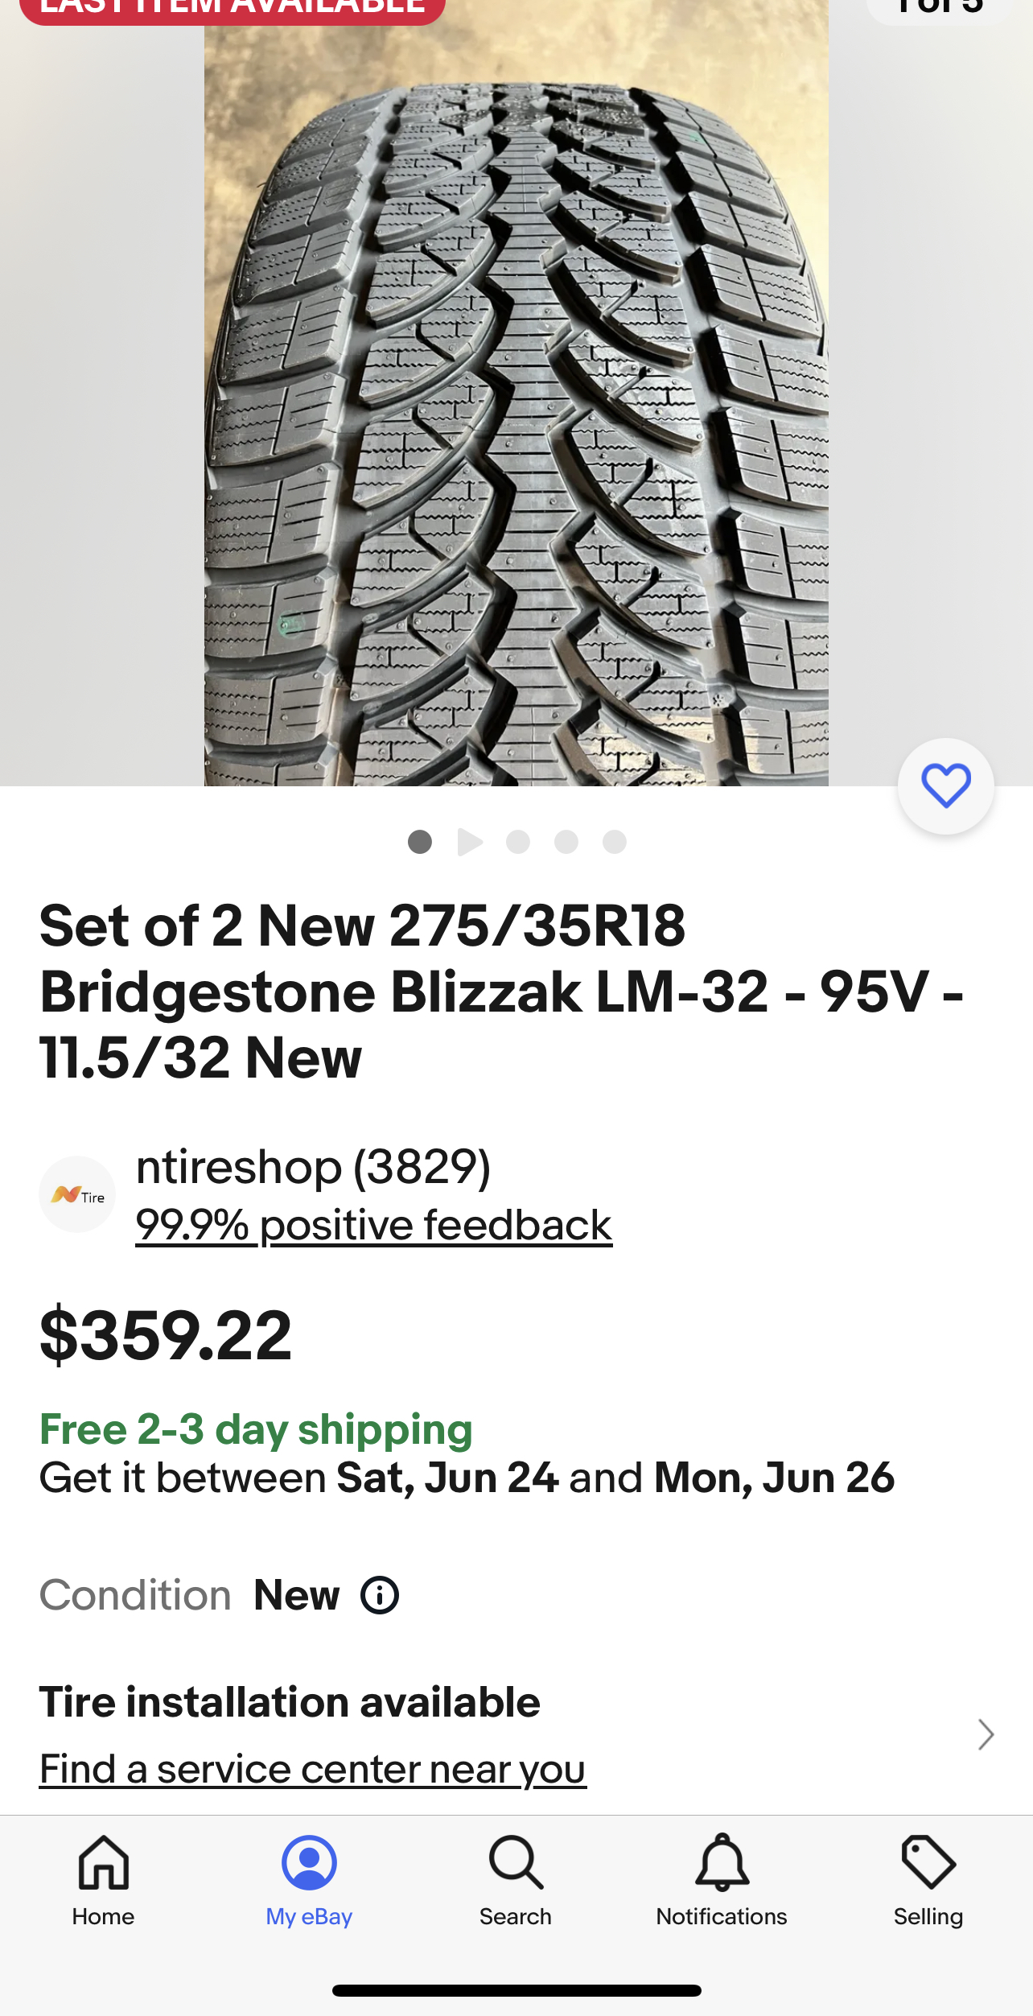Tap the Selling tag icon
The image size is (1033, 2016).
928,1880
